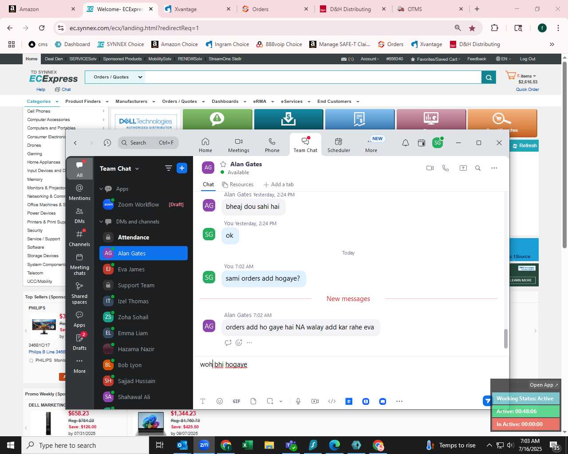Add a tab in chat
Image resolution: width=568 pixels, height=454 pixels.
point(278,184)
